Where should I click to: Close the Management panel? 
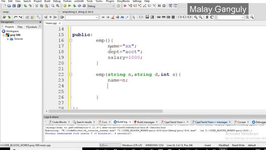40,22
